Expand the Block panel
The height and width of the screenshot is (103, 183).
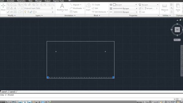coord(97,15)
